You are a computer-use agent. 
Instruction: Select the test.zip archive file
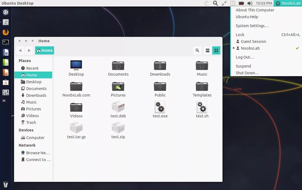click(118, 128)
